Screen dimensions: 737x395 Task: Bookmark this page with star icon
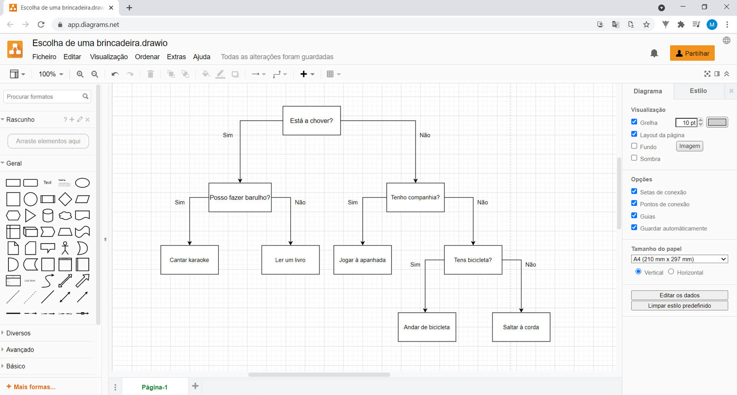(646, 25)
